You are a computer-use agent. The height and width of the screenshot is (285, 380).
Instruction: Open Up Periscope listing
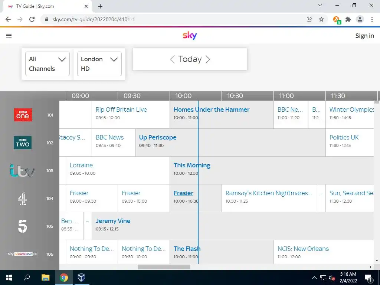[x=230, y=142]
